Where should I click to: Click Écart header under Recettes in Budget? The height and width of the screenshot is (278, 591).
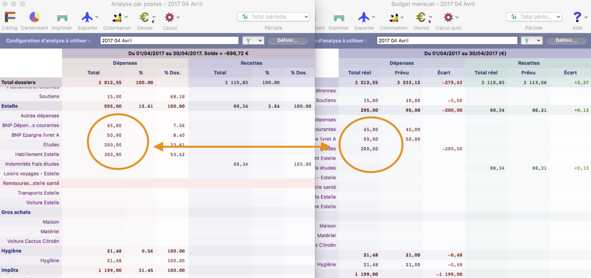(570, 73)
